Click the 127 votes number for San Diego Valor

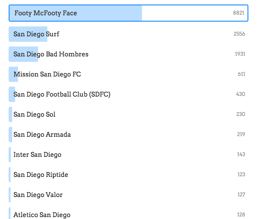pos(241,195)
